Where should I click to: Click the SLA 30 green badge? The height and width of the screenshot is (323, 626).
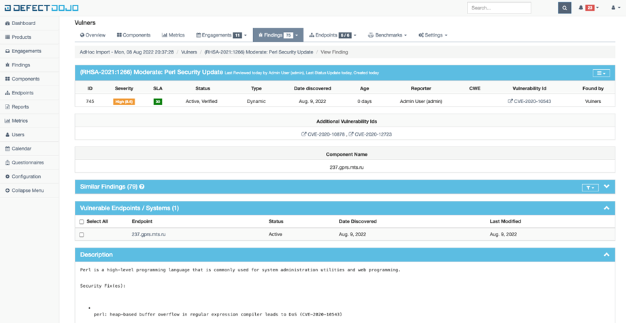[x=158, y=102]
